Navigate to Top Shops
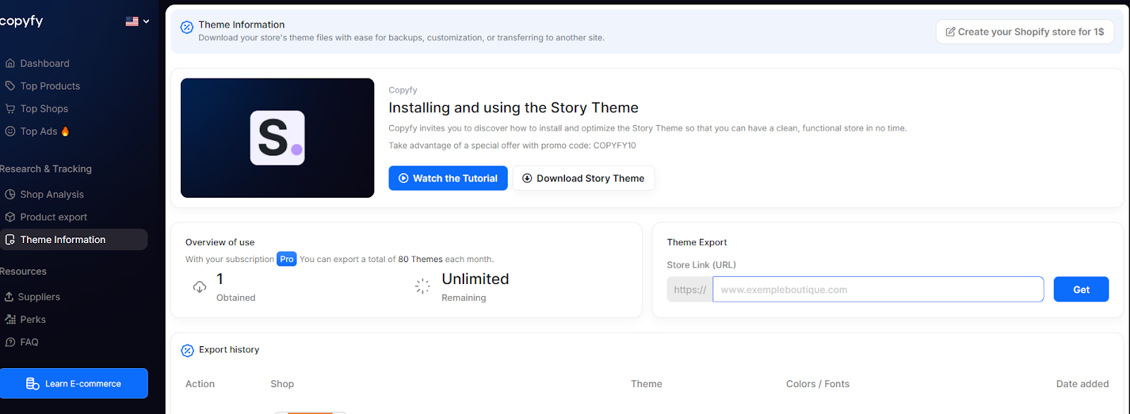The image size is (1130, 414). [x=44, y=109]
